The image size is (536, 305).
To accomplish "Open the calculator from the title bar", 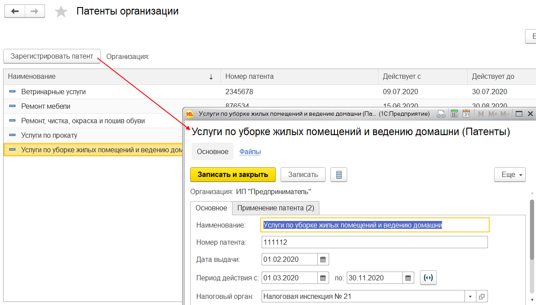I will pyautogui.click(x=454, y=114).
